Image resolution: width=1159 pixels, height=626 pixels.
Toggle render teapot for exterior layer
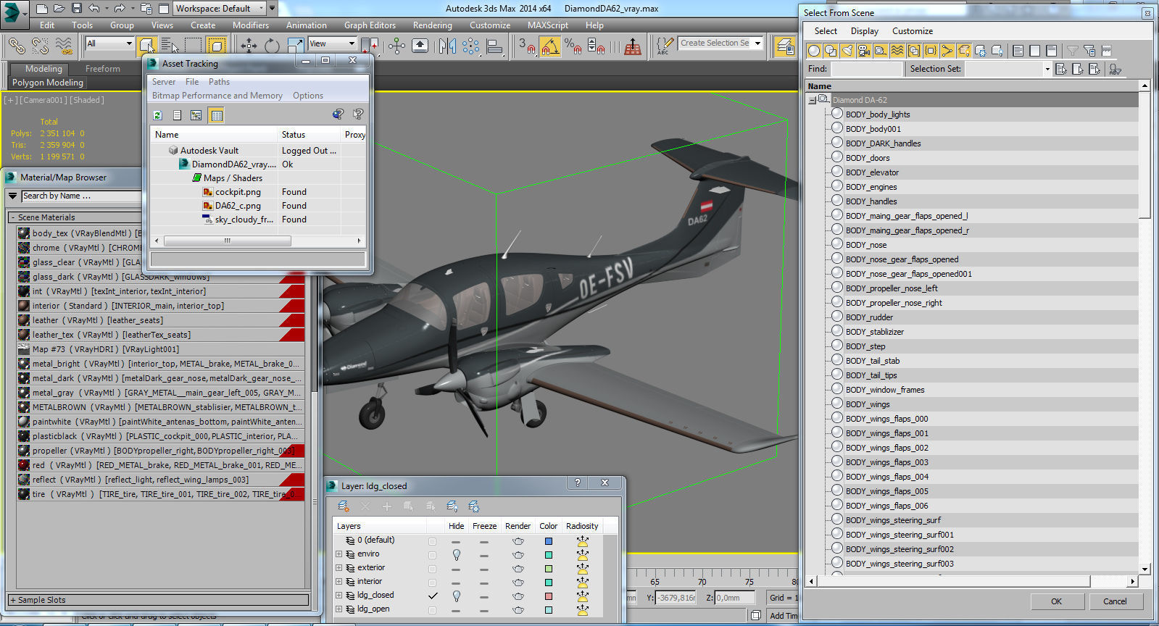point(518,569)
